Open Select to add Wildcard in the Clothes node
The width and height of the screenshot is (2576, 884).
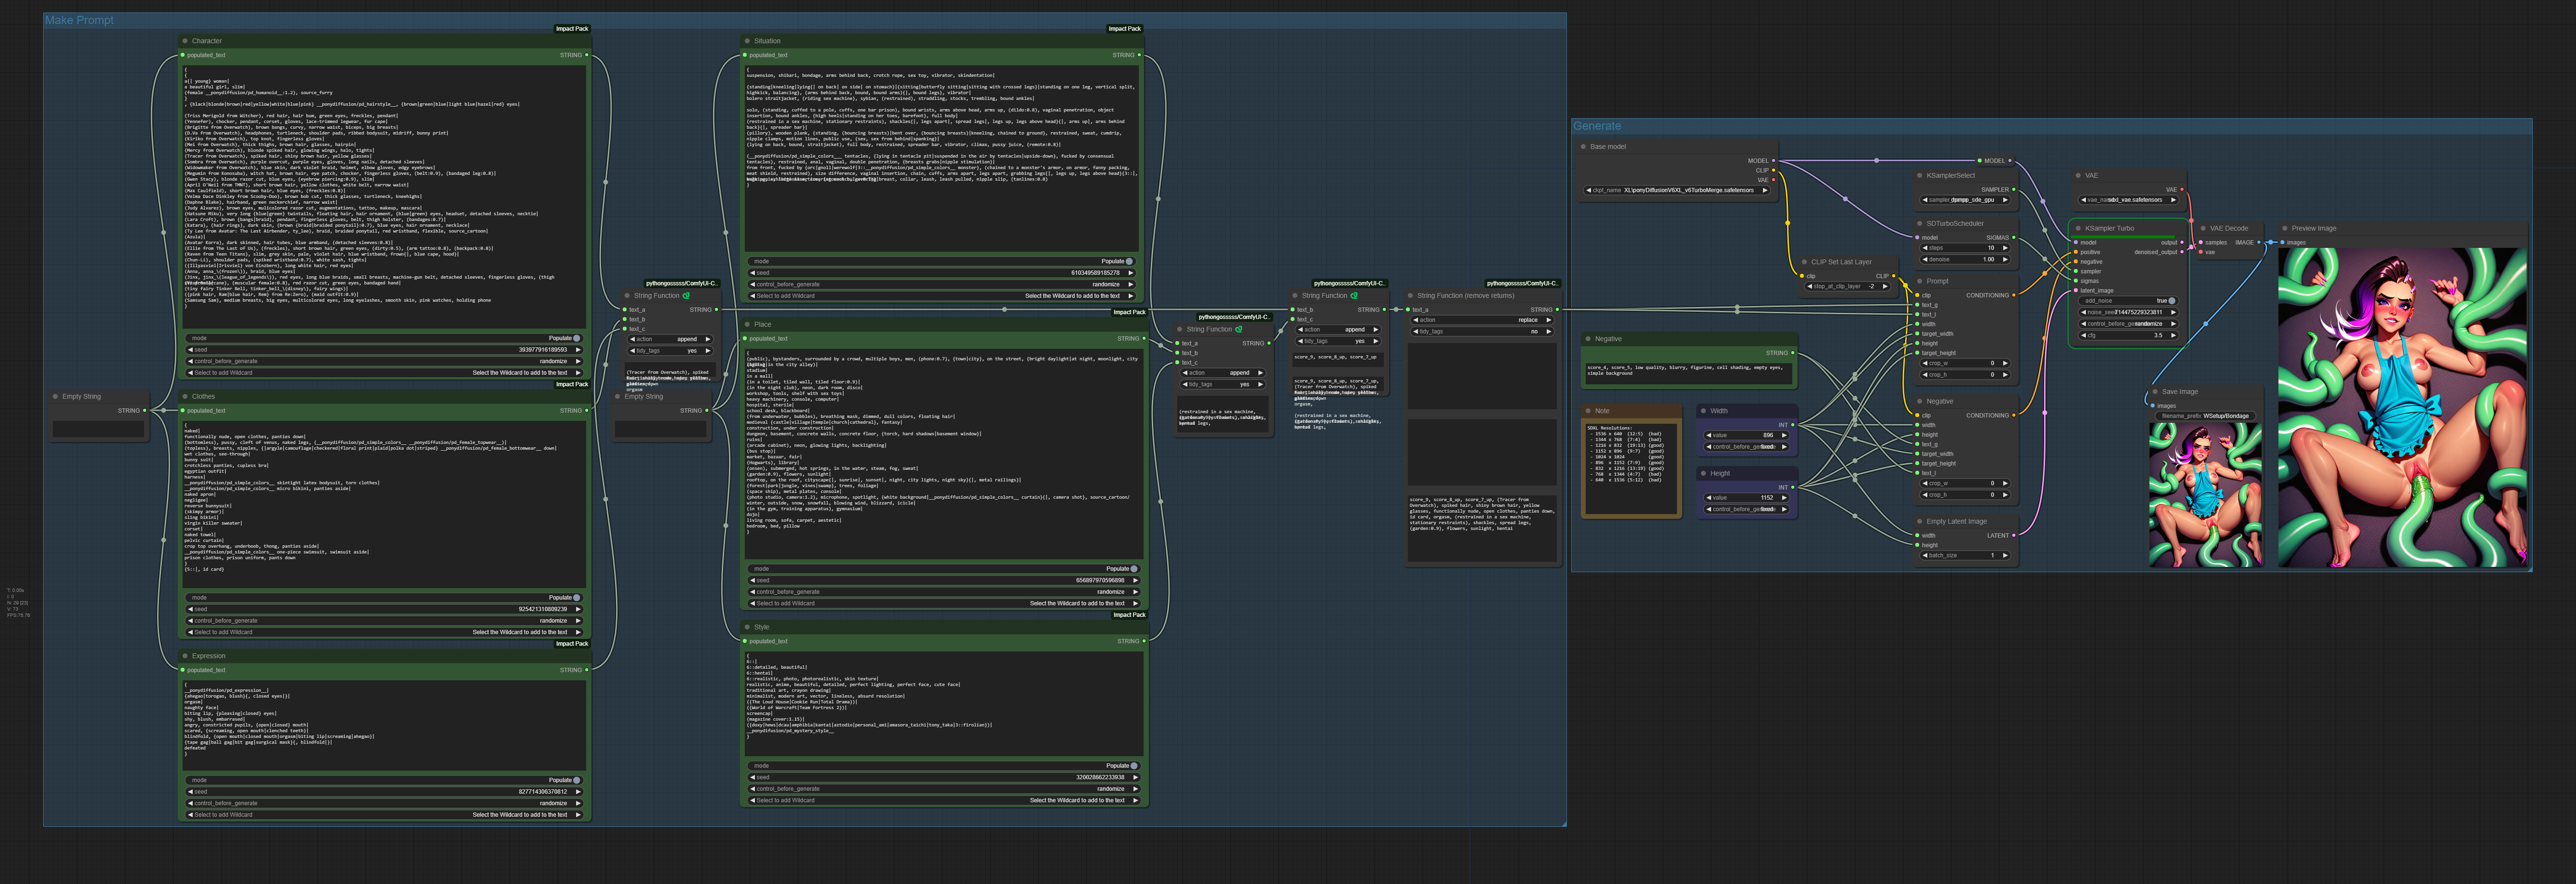383,632
